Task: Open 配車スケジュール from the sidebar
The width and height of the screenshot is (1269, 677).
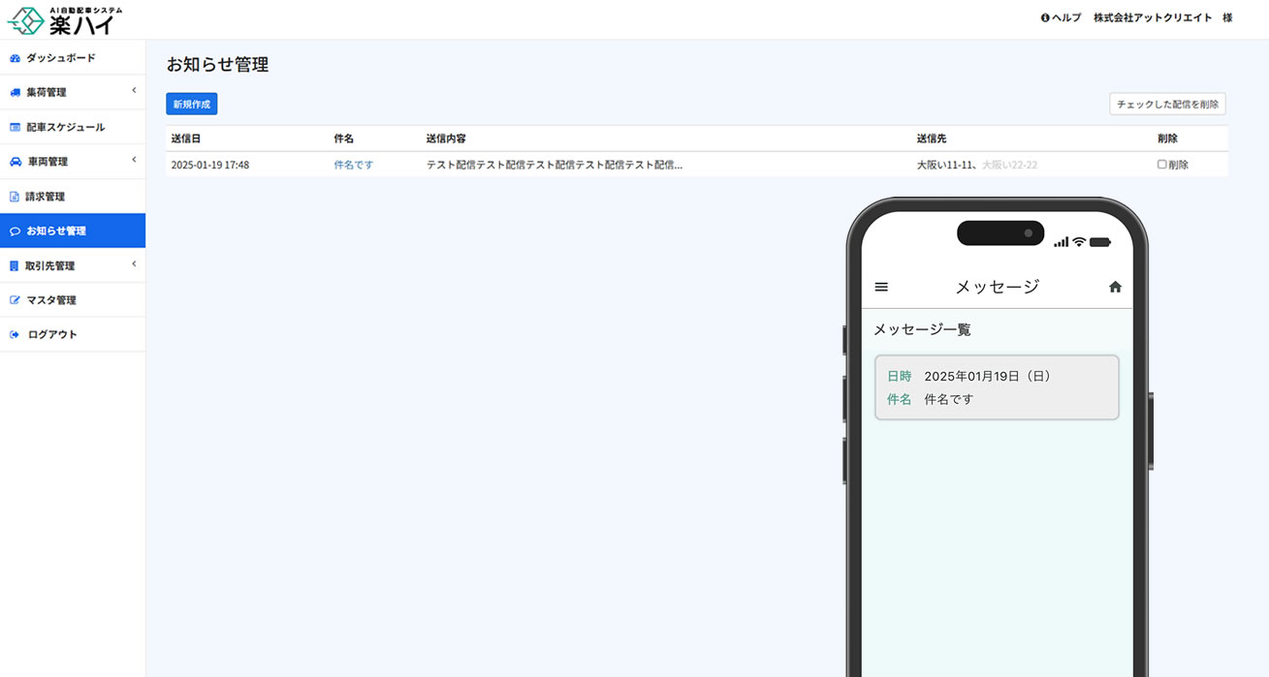Action: click(65, 127)
